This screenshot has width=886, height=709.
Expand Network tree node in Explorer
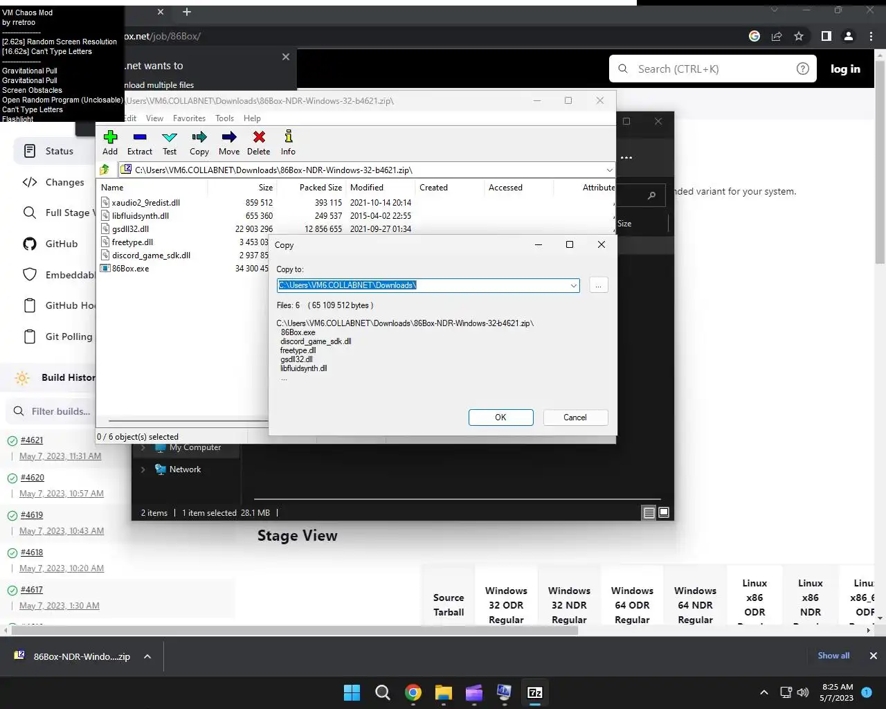click(143, 469)
